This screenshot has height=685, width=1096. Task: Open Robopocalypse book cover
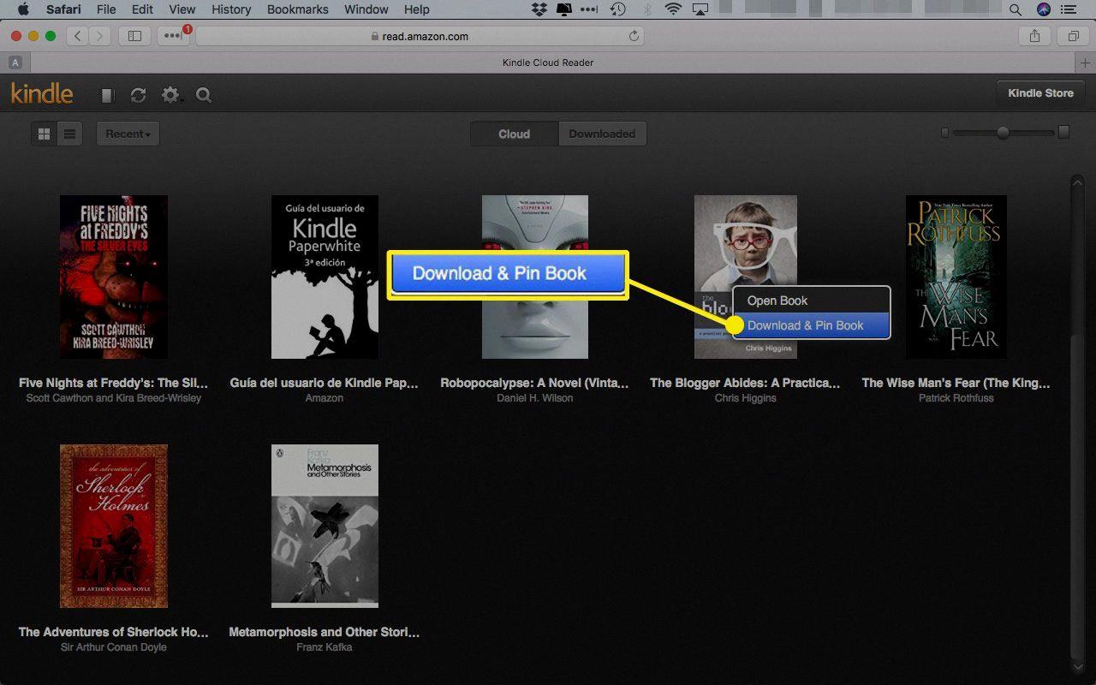pos(535,277)
